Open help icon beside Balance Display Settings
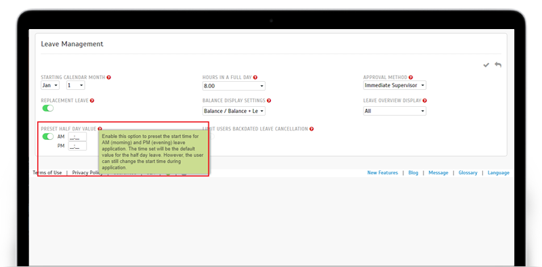 point(269,101)
